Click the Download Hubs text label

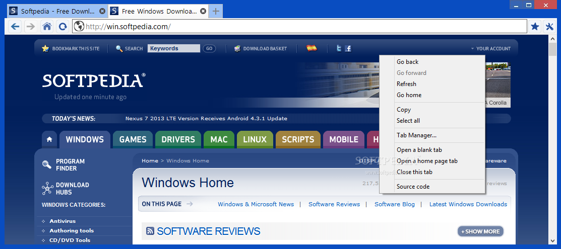(72, 189)
